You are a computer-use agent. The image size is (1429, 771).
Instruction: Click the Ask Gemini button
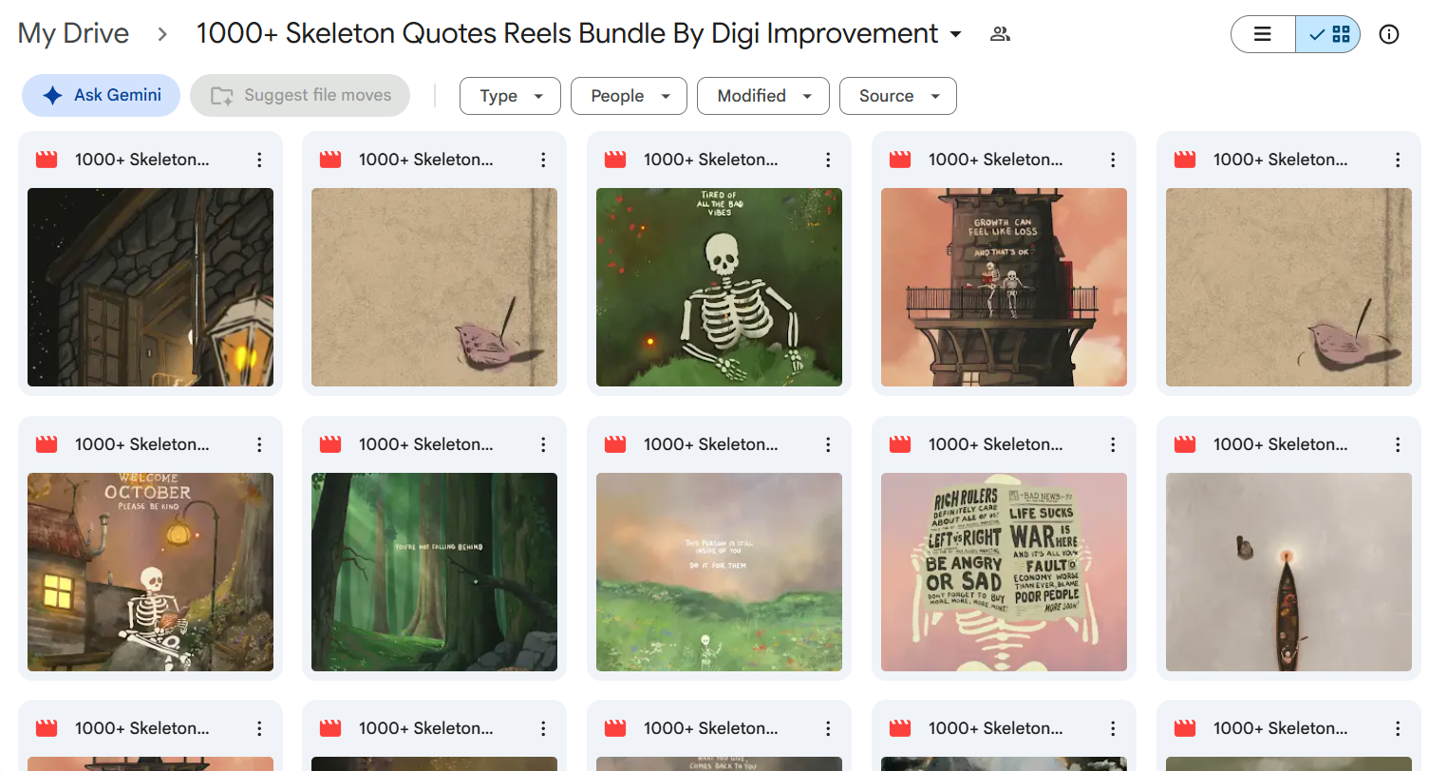[101, 95]
